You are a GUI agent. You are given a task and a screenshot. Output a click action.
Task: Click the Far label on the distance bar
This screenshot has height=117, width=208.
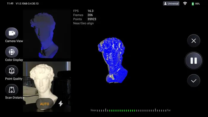tap(169, 110)
